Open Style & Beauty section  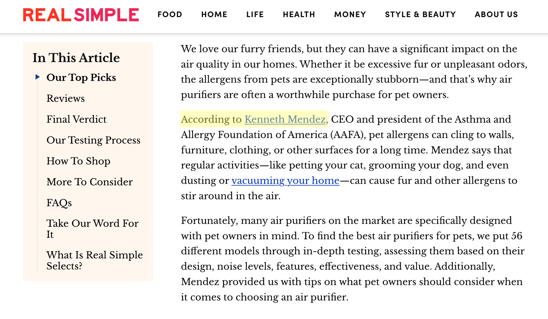pyautogui.click(x=420, y=14)
